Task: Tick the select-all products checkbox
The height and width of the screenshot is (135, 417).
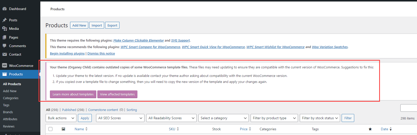Action: (50, 129)
